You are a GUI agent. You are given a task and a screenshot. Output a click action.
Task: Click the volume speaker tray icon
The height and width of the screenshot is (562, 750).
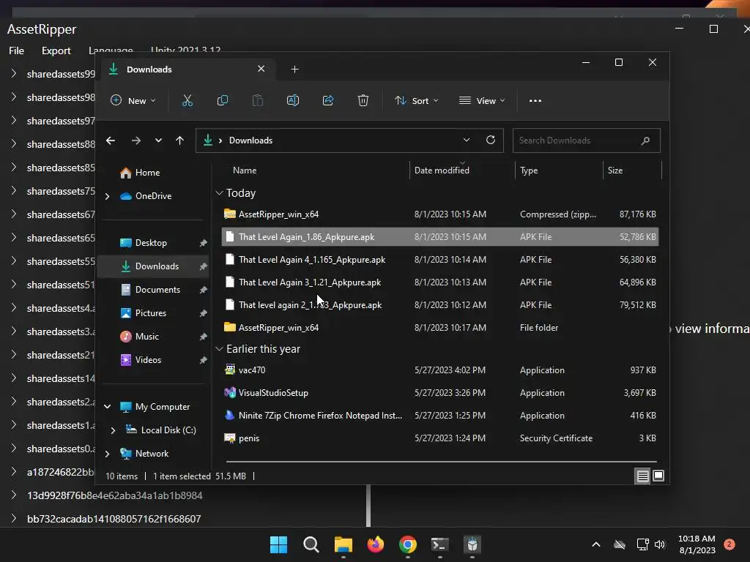tap(660, 544)
